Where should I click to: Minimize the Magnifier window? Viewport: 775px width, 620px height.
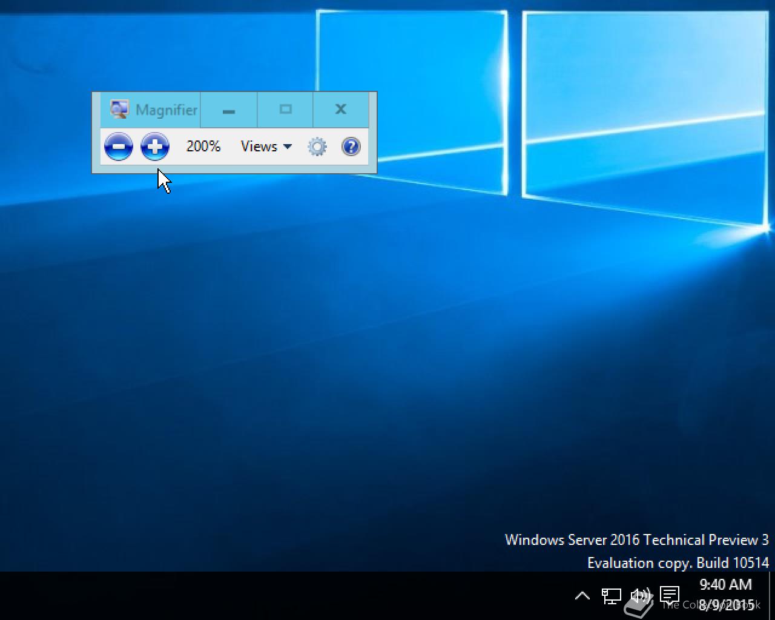tap(228, 110)
